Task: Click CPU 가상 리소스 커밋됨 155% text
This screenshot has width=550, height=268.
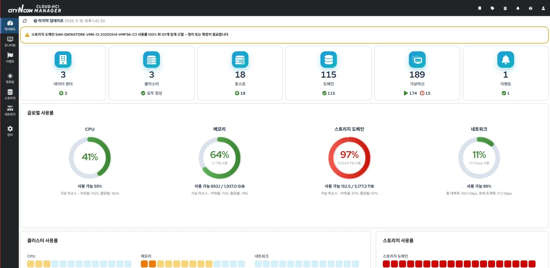Action: [90, 193]
